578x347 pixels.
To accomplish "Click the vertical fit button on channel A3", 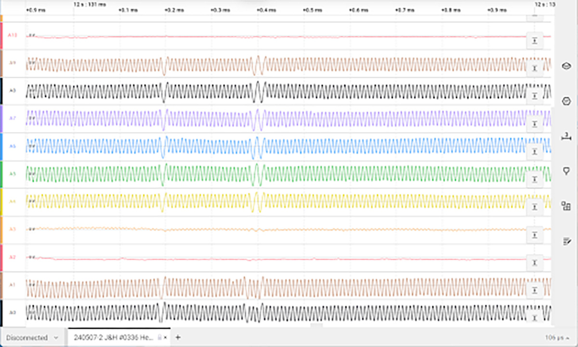I will (534, 235).
